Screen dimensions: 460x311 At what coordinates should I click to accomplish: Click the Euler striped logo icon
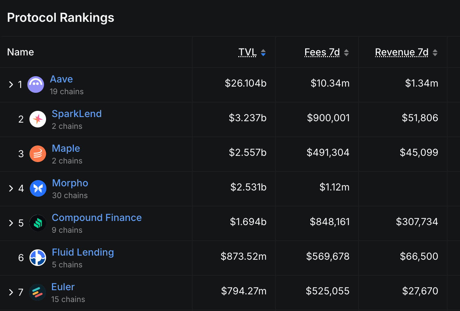(x=37, y=292)
